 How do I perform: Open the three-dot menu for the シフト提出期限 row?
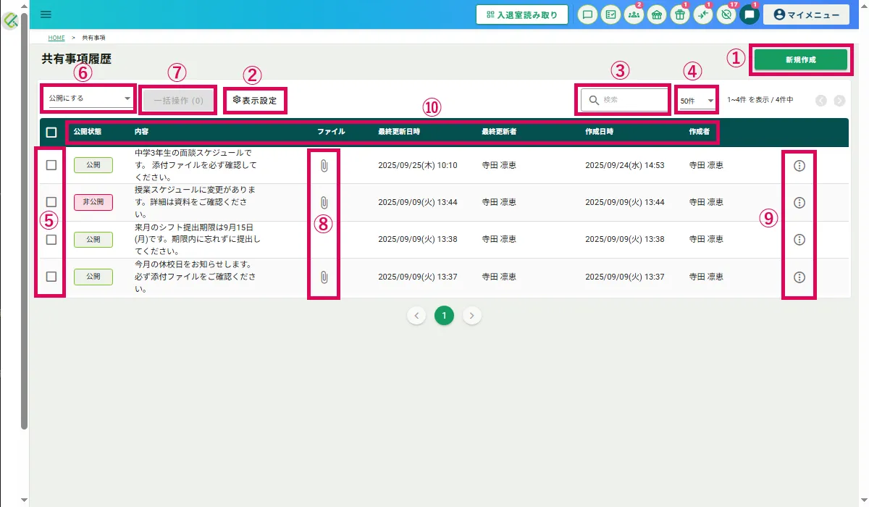pyautogui.click(x=799, y=240)
